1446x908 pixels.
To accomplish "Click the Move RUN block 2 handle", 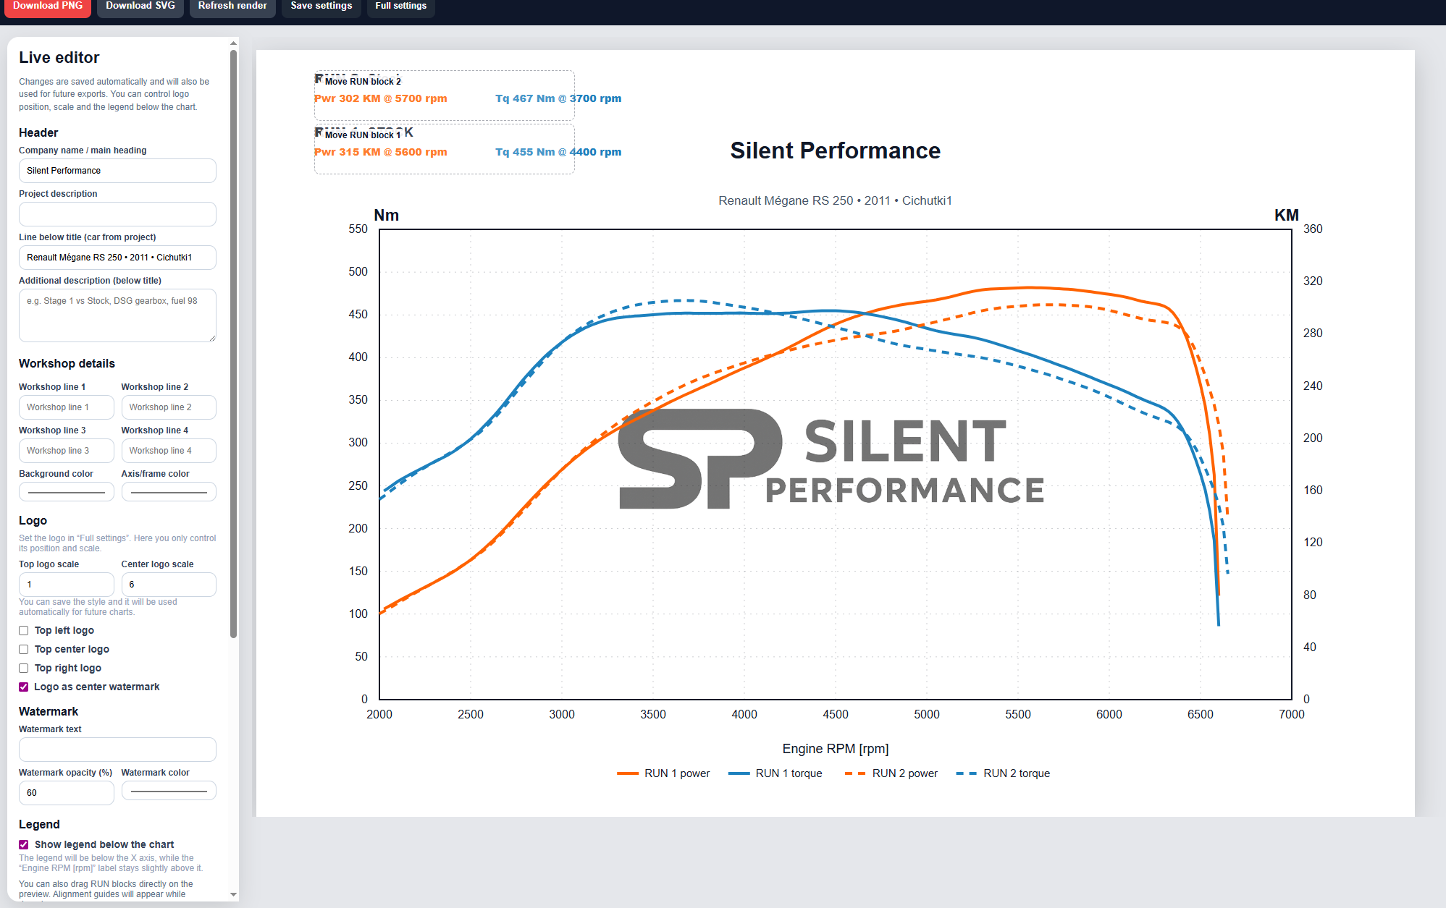I will coord(362,82).
